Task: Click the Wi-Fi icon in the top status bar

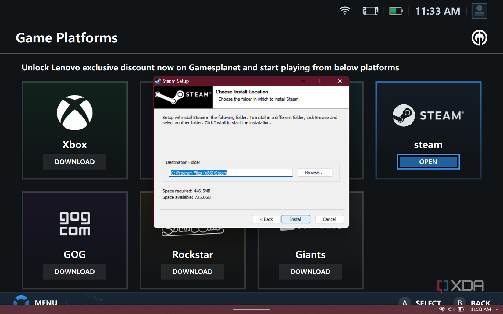Action: coord(345,11)
